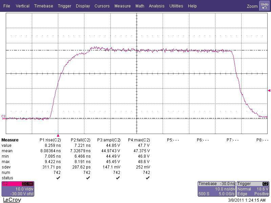Click the P1 rise value 8.259 ns

pos(53,145)
